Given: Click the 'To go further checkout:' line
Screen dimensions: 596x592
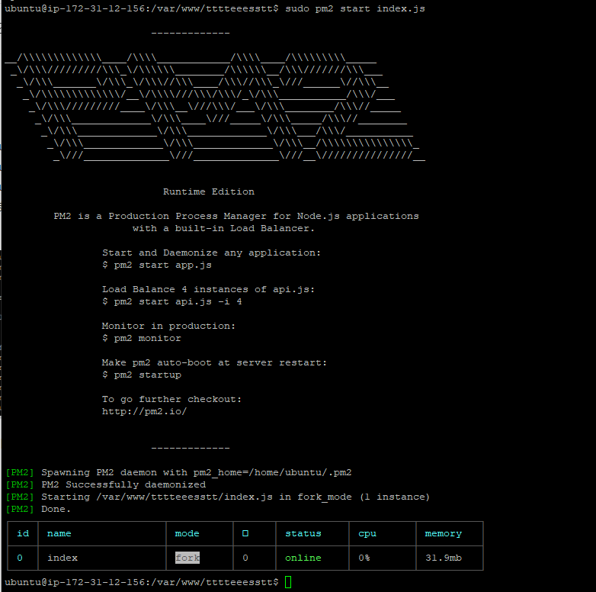Looking at the screenshot, I should (x=171, y=399).
